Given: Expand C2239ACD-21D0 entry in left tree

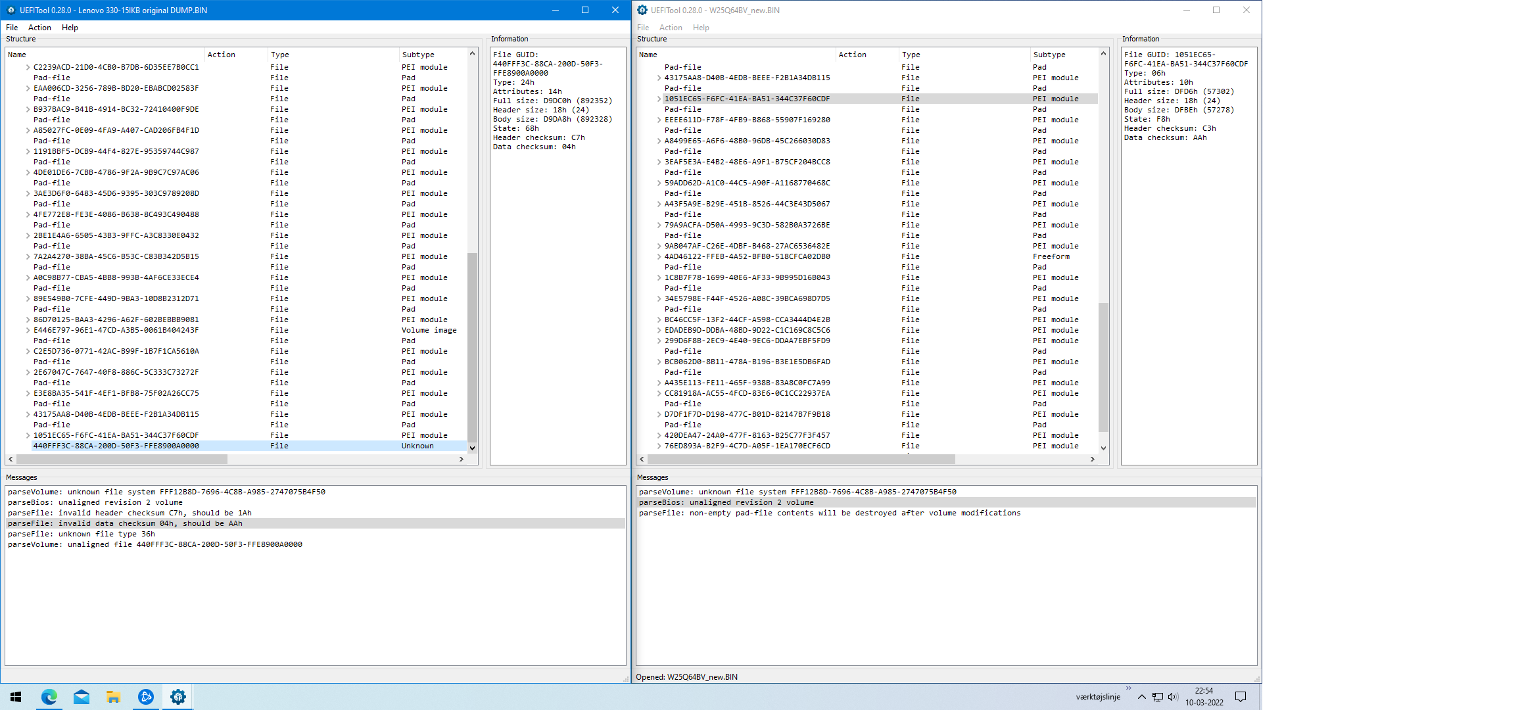Looking at the screenshot, I should [28, 67].
